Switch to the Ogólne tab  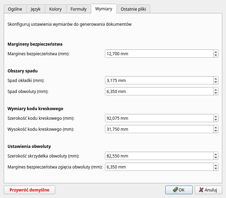pyautogui.click(x=15, y=9)
